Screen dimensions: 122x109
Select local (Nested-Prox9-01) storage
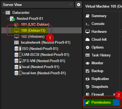(41, 67)
